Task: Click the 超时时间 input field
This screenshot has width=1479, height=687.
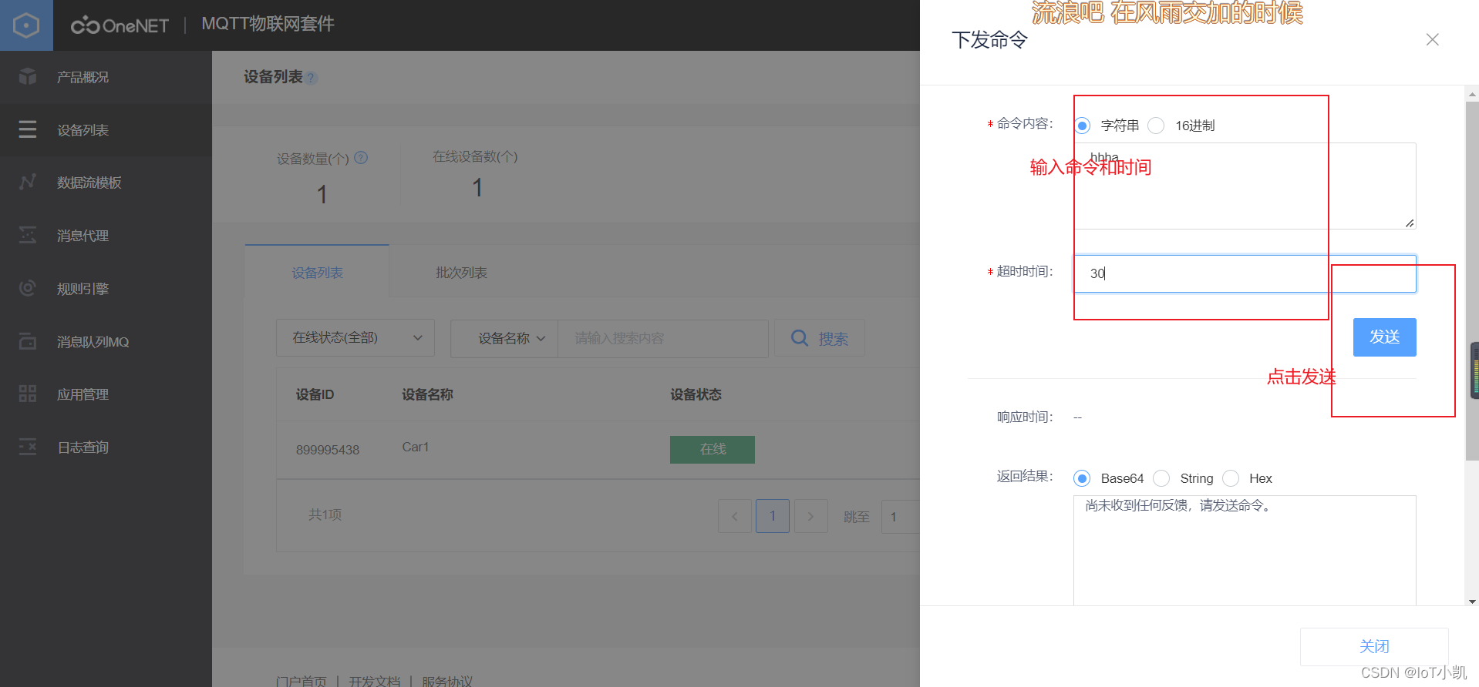Action: point(1245,273)
